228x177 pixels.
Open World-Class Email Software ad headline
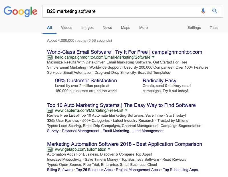pos(125,52)
